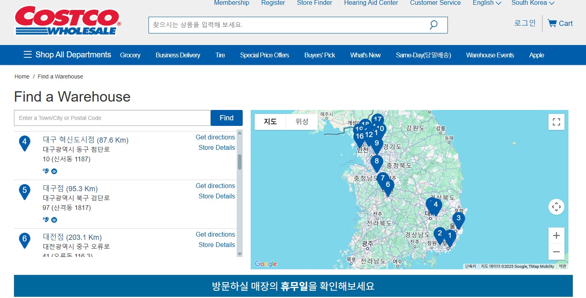This screenshot has height=298, width=586.
Task: Open the Tire menu item
Action: tap(220, 55)
